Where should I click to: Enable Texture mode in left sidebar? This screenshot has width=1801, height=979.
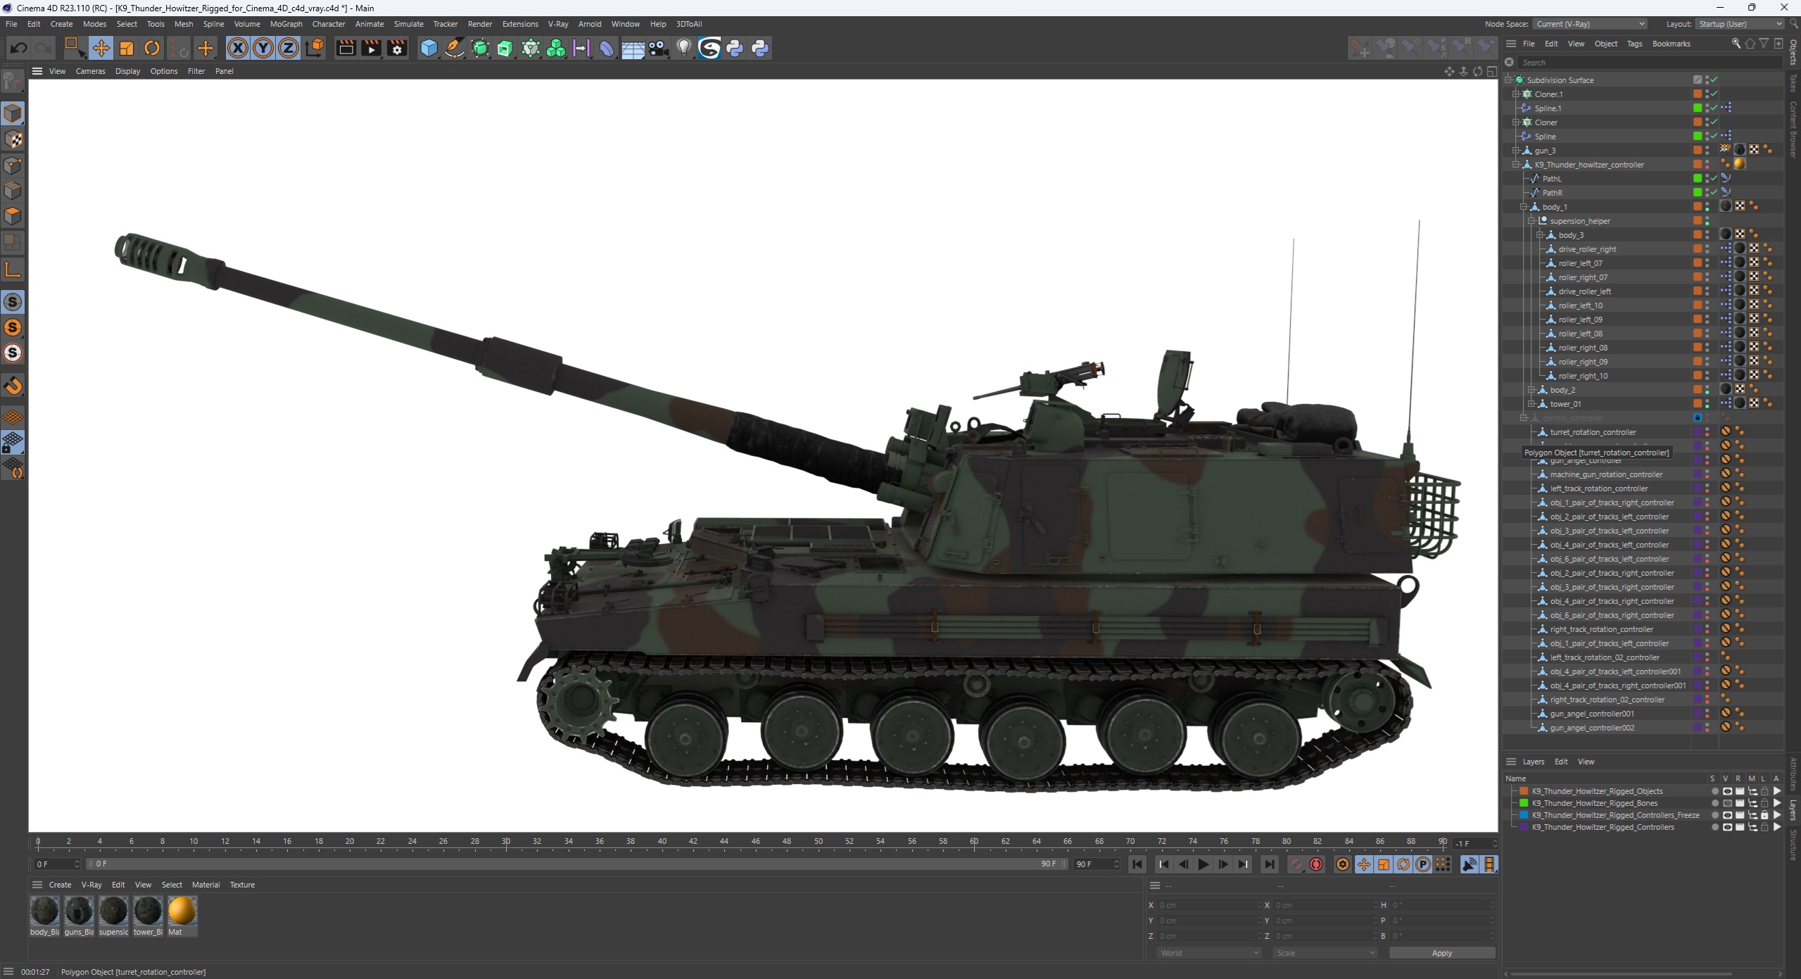tap(13, 139)
